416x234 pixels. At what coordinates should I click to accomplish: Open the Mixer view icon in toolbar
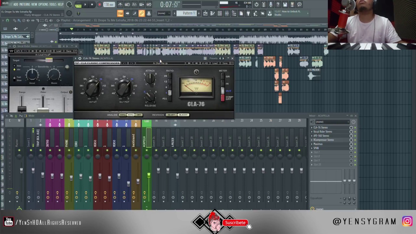[227, 13]
